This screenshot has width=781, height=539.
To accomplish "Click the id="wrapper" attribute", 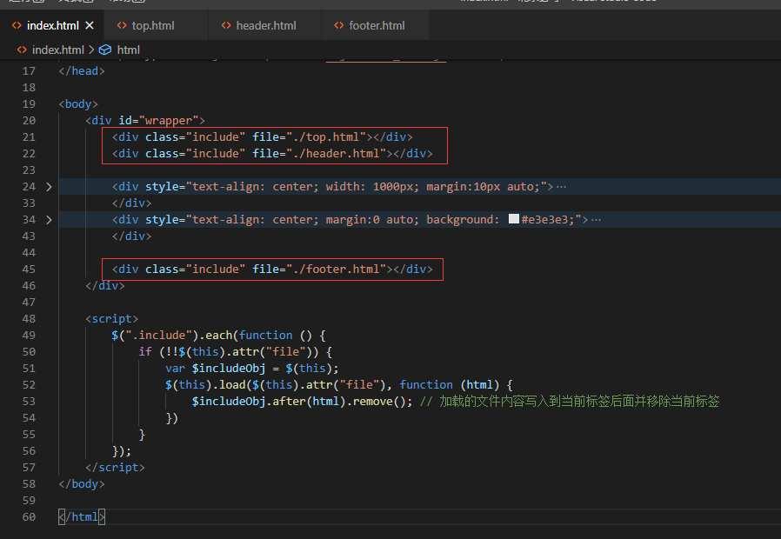I will 158,121.
